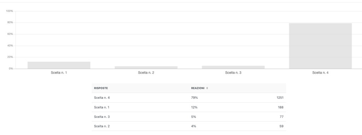The image size is (362, 135).
Task: Select the Scelta n. 1 bar in chart
Action: [x=59, y=65]
